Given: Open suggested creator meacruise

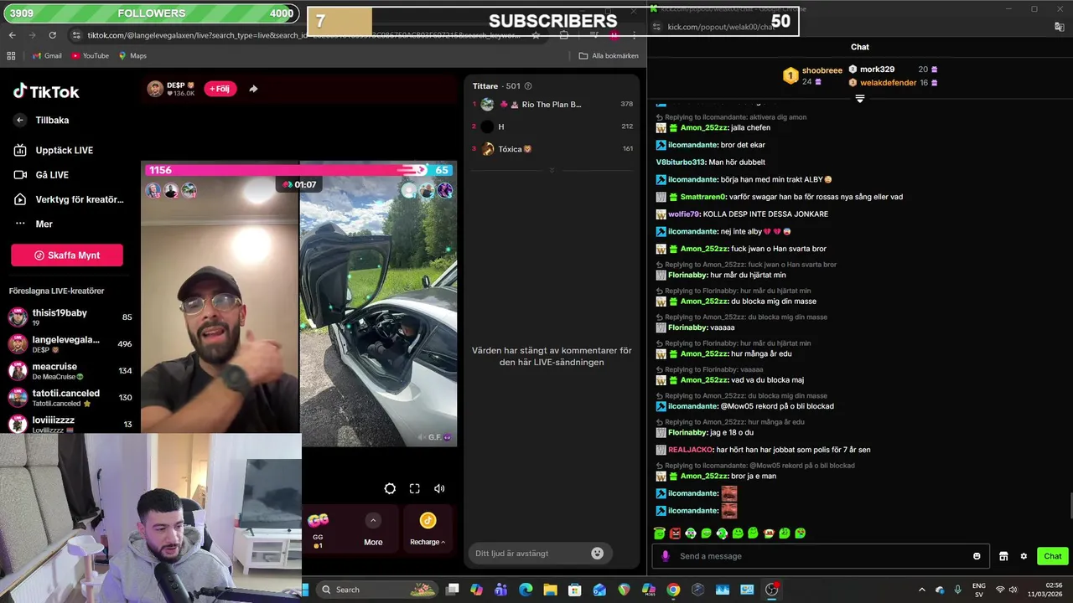Looking at the screenshot, I should pyautogui.click(x=70, y=370).
